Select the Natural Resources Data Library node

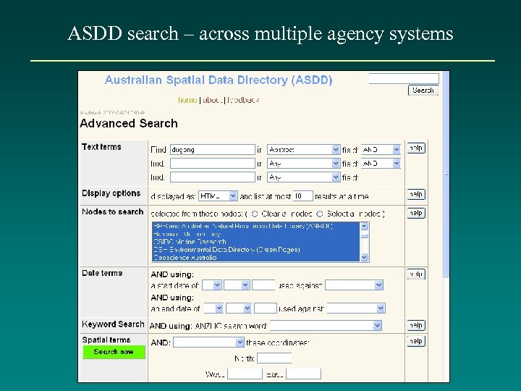tap(256, 226)
